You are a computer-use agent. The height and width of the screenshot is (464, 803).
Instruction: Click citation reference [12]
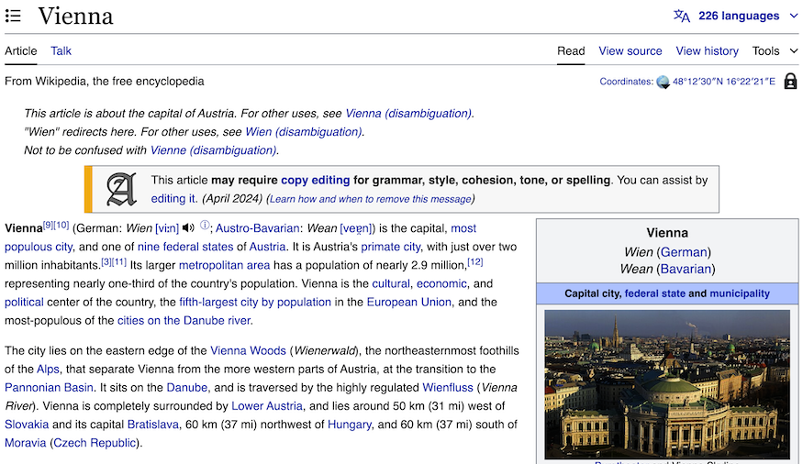pyautogui.click(x=475, y=261)
